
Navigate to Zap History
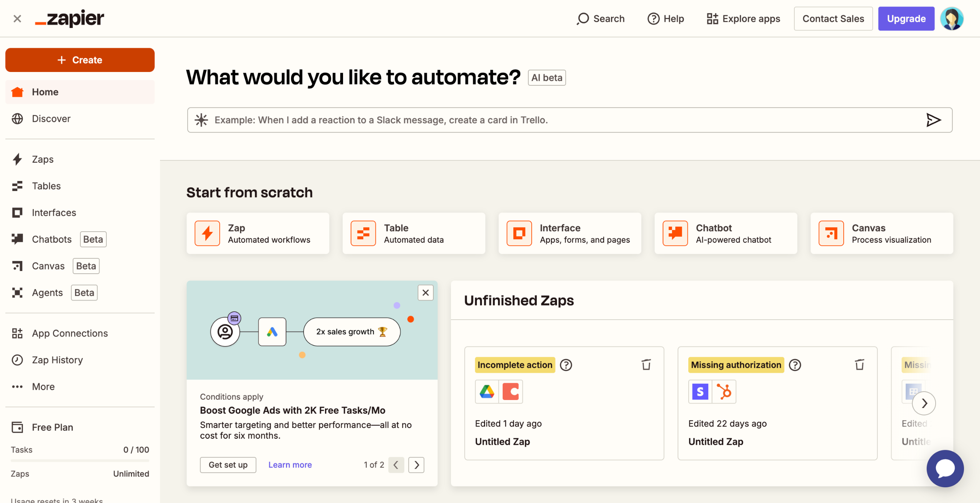(57, 360)
